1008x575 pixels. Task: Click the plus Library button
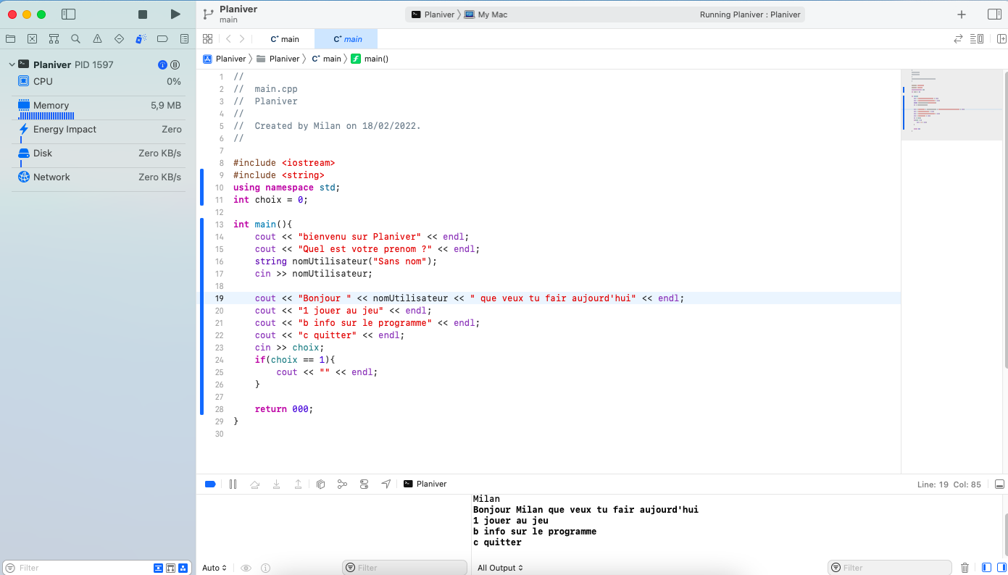click(x=962, y=14)
